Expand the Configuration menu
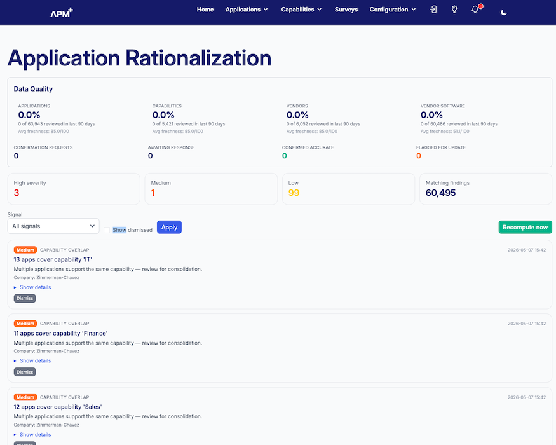This screenshot has height=445, width=556. pyautogui.click(x=393, y=10)
